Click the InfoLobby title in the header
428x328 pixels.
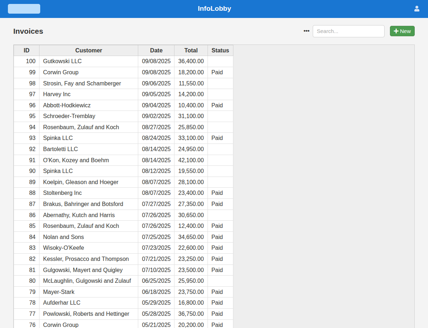(214, 9)
